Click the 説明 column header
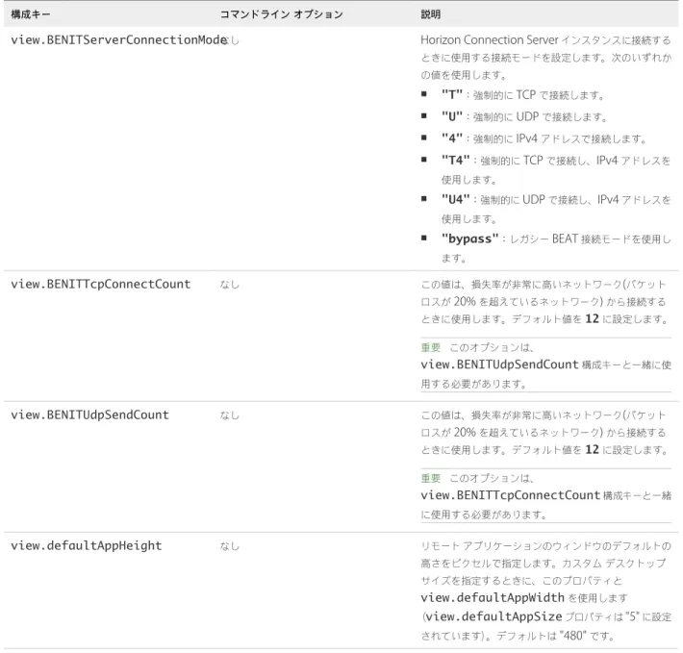Screen dimensions: 683x653 coord(430,14)
